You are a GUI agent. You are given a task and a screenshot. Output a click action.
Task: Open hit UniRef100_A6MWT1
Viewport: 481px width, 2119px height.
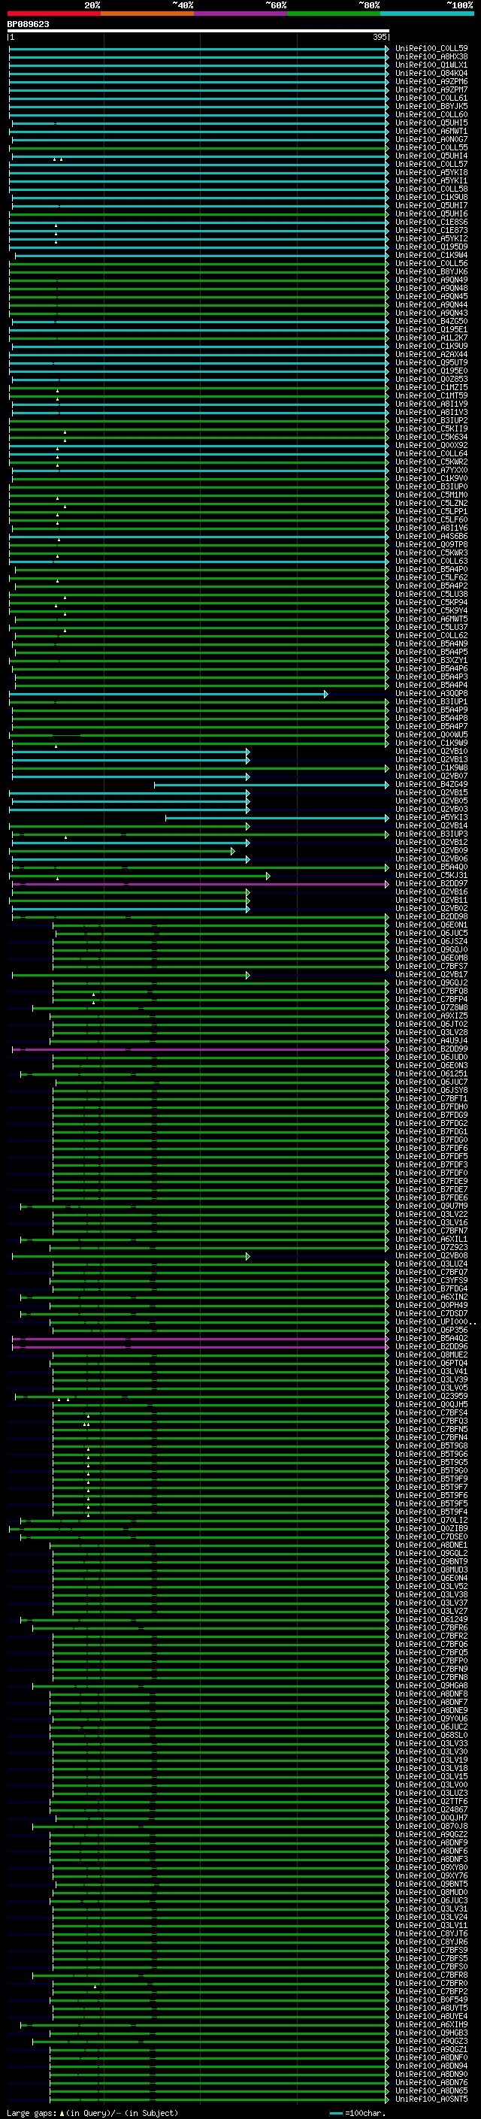click(431, 132)
